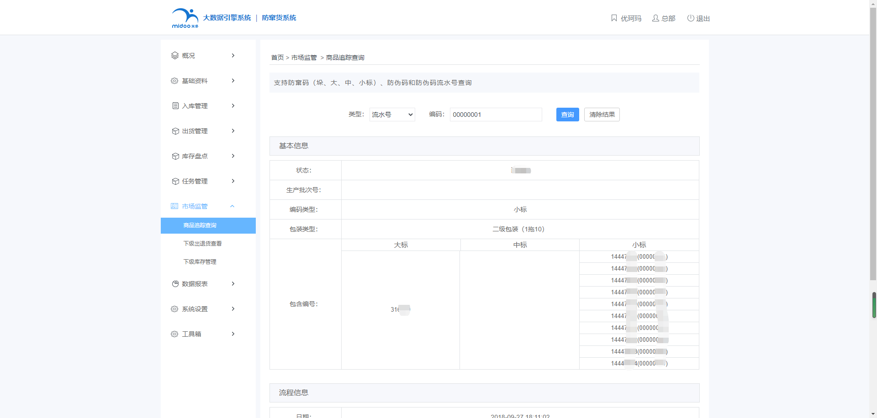
Task: Click the scrollbar up arrow
Action: (873, 4)
